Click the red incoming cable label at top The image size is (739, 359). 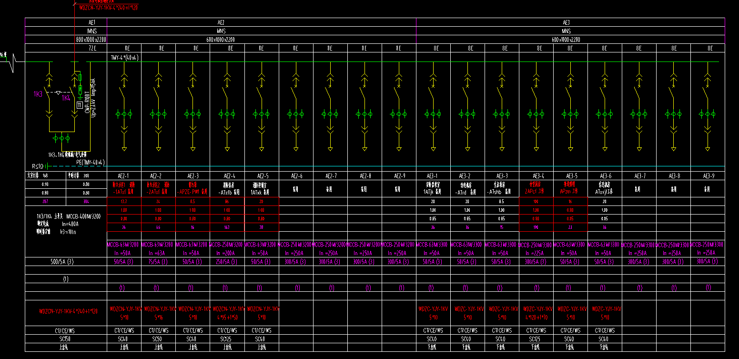click(x=108, y=8)
